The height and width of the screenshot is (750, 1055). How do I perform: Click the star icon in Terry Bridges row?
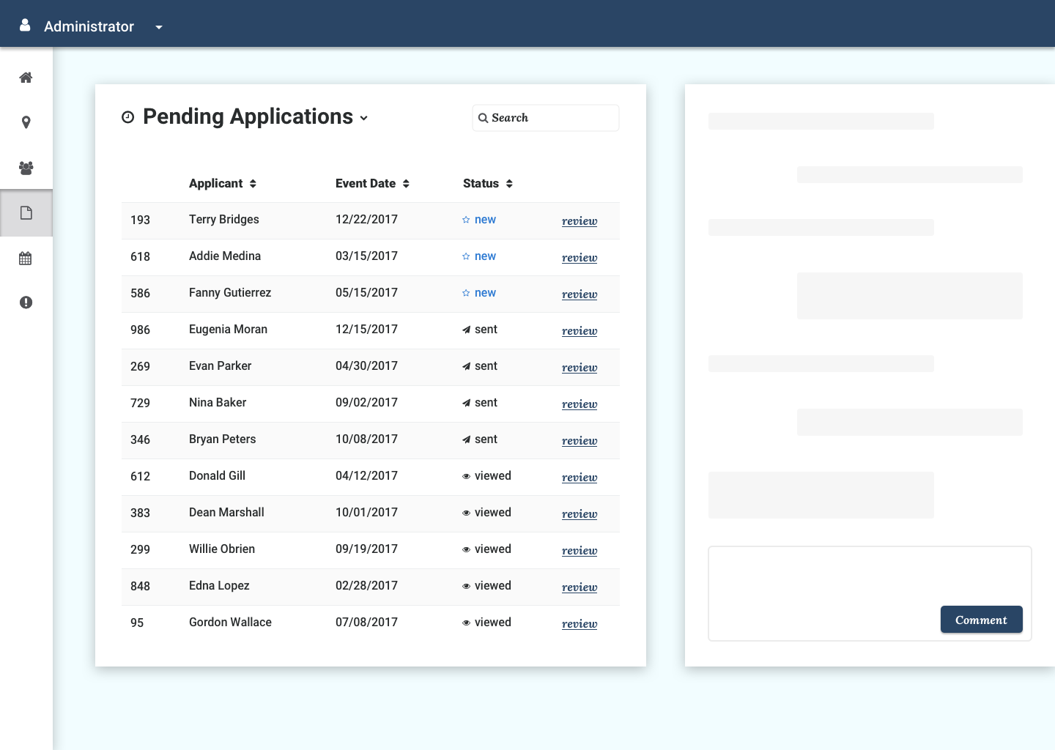pyautogui.click(x=466, y=220)
